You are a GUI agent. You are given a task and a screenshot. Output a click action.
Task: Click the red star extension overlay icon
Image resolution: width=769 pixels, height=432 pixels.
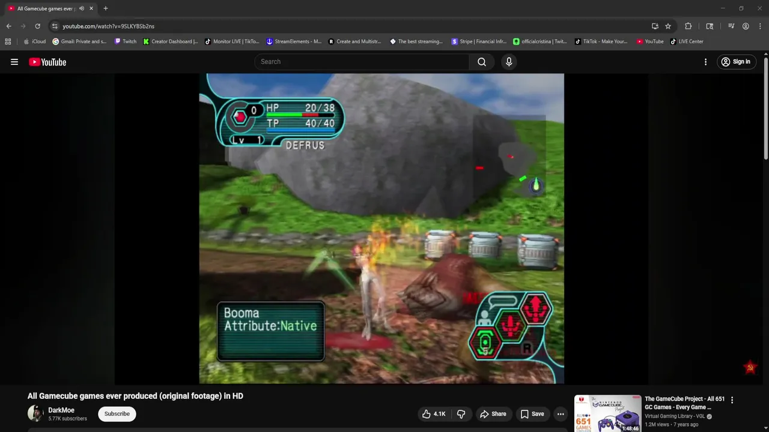750,367
